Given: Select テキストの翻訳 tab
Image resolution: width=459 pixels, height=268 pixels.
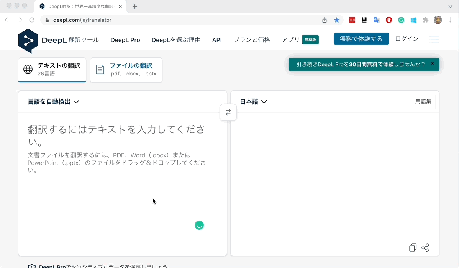Looking at the screenshot, I should [52, 70].
